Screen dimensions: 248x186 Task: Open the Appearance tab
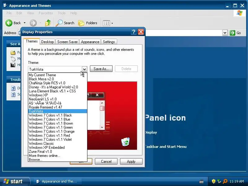[90, 42]
